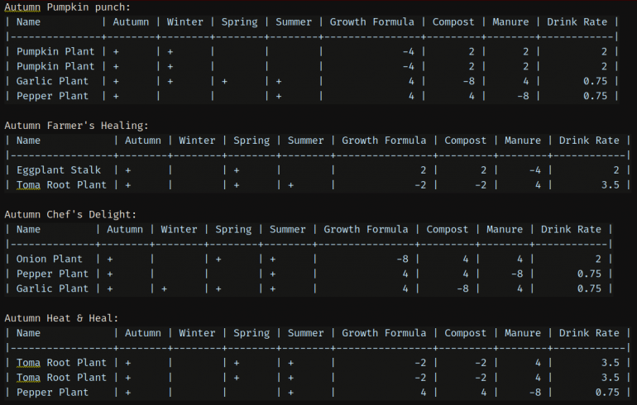Image resolution: width=637 pixels, height=405 pixels.
Task: Click 'Growth Formula' header in Pumpkin punch table
Action: click(371, 22)
